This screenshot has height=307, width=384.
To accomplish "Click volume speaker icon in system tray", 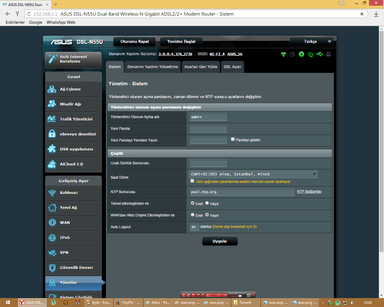I will coord(352,303).
